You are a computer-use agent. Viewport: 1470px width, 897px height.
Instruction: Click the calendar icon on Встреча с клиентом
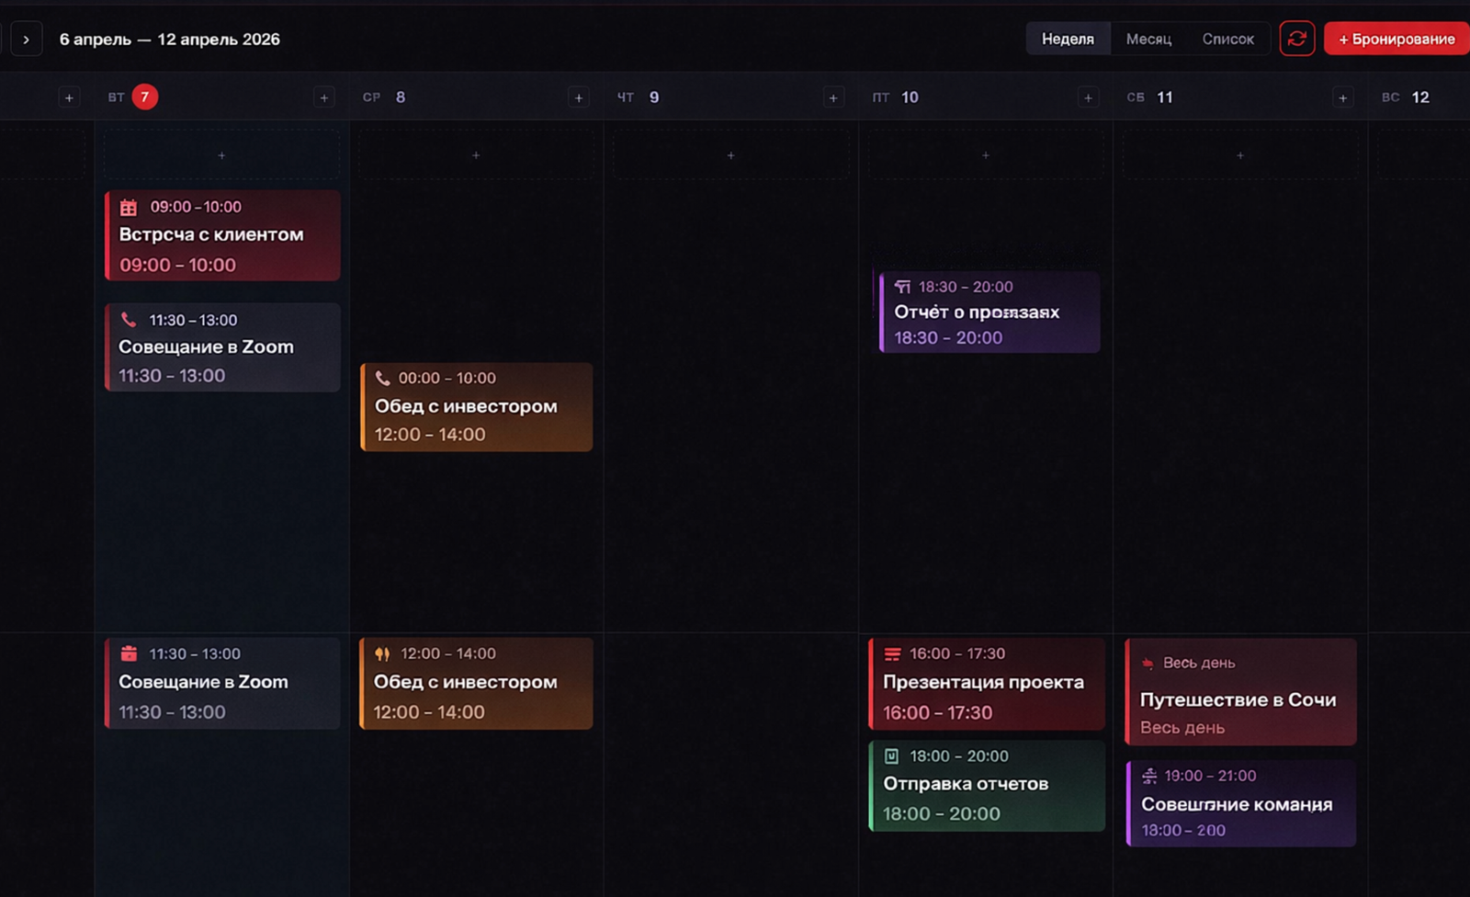[129, 207]
